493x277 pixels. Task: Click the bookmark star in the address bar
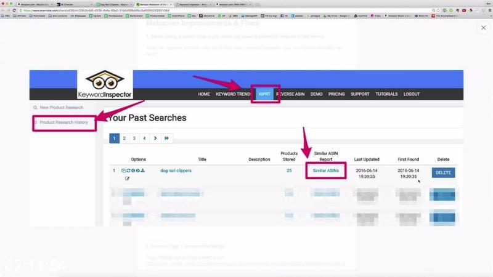(x=438, y=10)
